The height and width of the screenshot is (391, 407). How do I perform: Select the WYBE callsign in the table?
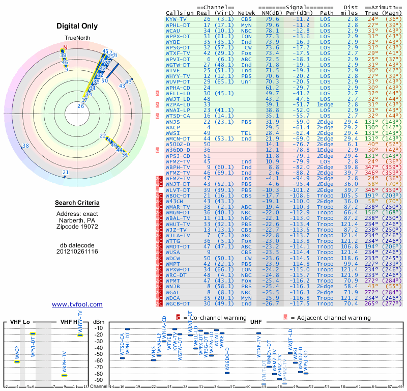point(173,42)
